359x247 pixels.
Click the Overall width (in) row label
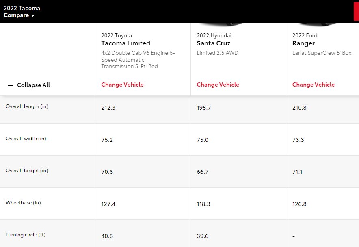click(26, 139)
